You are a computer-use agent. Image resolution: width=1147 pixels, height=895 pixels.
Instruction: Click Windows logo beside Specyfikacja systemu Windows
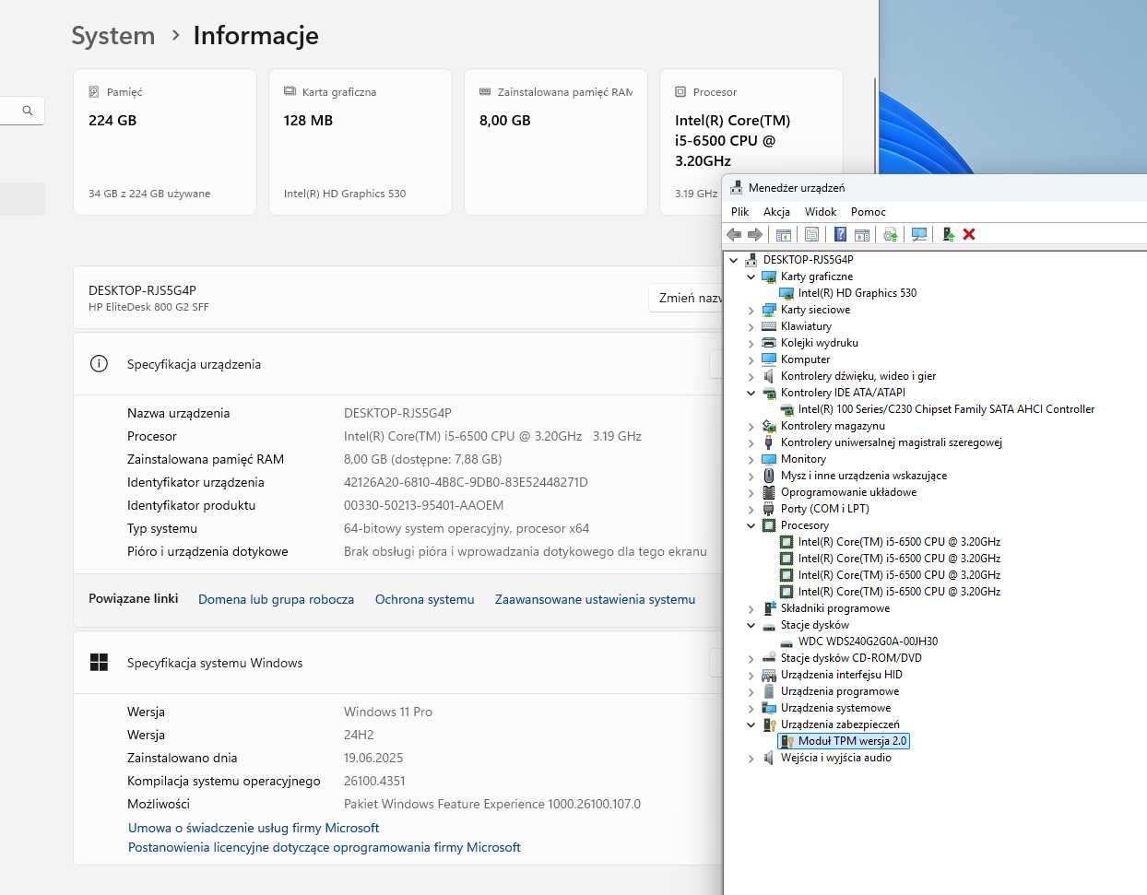[x=99, y=662]
